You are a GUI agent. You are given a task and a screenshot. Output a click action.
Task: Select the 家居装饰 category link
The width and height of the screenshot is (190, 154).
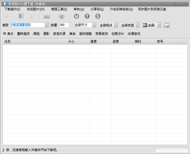[x=102, y=34]
